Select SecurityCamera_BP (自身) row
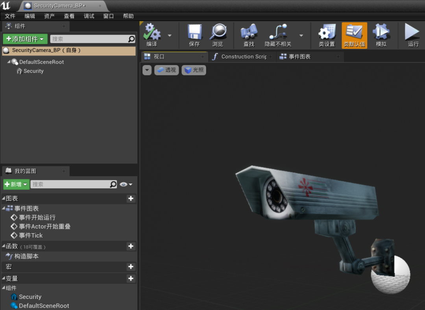 69,50
